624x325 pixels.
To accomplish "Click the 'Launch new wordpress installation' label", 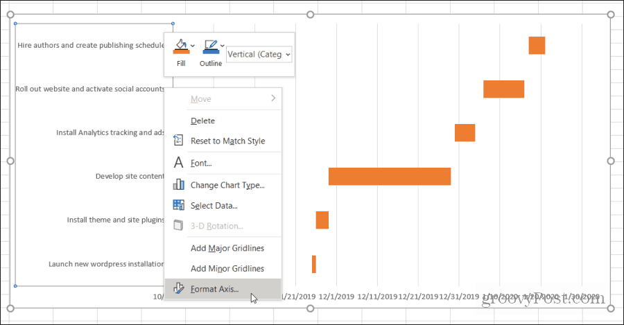I will tap(106, 264).
